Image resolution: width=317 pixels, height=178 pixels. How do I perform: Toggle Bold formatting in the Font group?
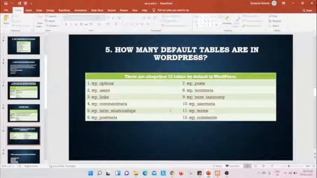66,24
